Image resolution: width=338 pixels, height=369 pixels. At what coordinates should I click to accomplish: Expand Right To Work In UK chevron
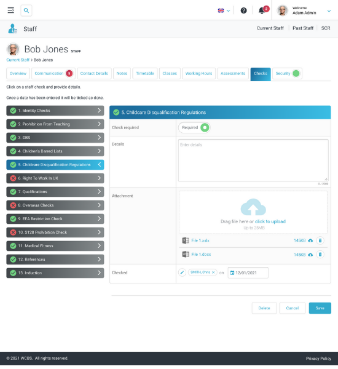100,178
